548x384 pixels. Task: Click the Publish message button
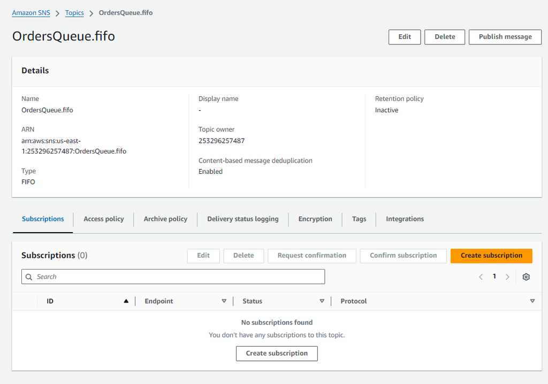[505, 37]
